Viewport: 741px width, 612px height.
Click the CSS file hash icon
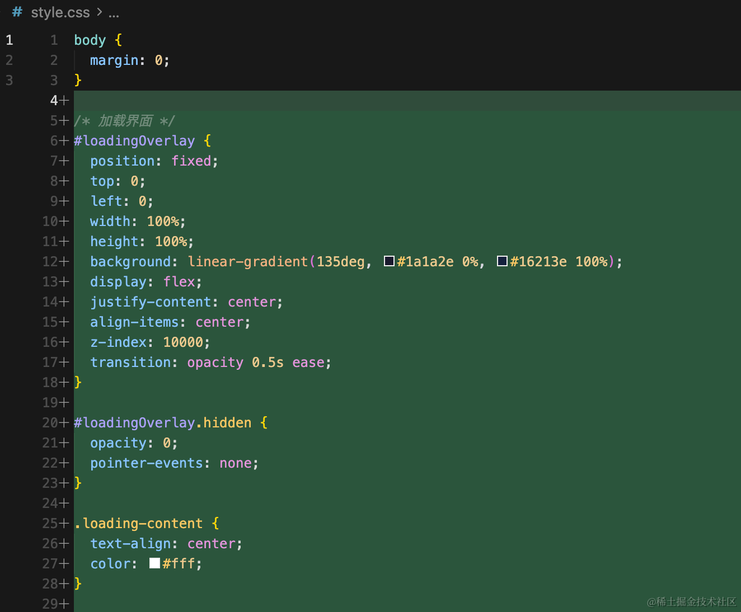point(17,12)
